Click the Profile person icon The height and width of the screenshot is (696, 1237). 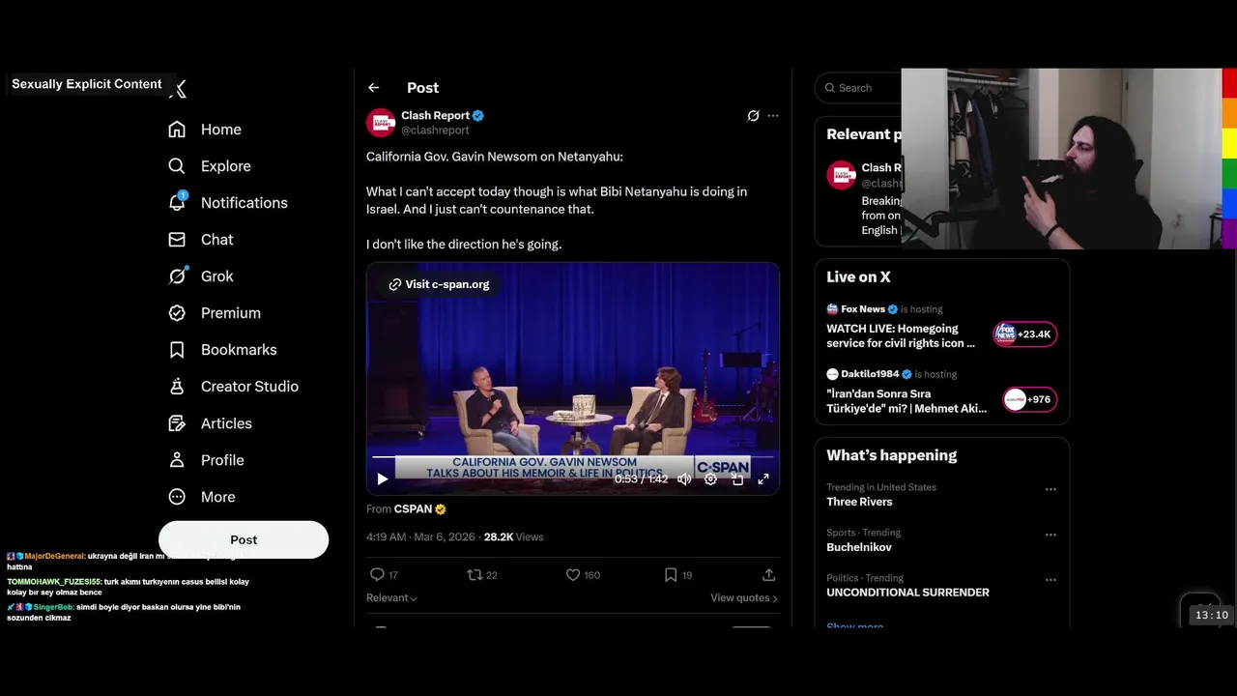coord(177,460)
